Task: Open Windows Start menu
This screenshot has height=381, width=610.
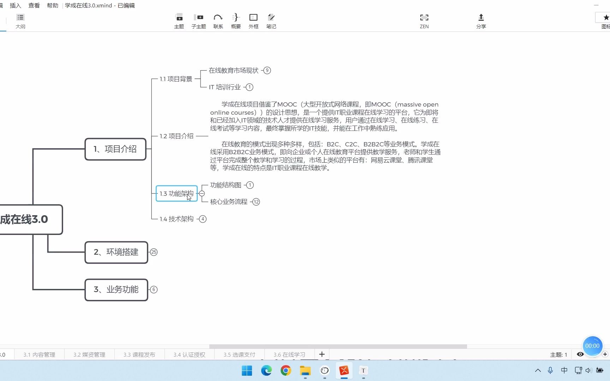Action: pyautogui.click(x=247, y=370)
